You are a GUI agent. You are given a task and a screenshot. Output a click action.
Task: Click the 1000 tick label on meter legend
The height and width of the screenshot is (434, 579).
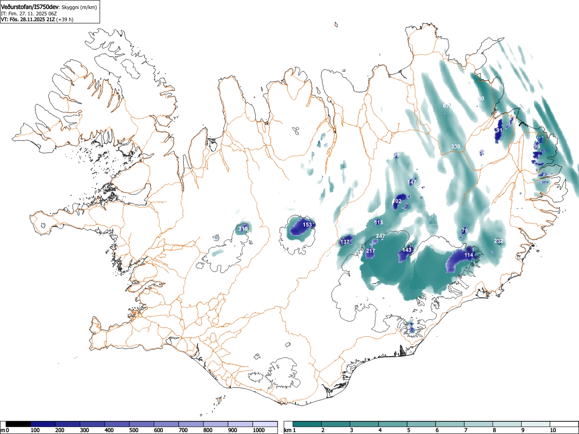(259, 430)
